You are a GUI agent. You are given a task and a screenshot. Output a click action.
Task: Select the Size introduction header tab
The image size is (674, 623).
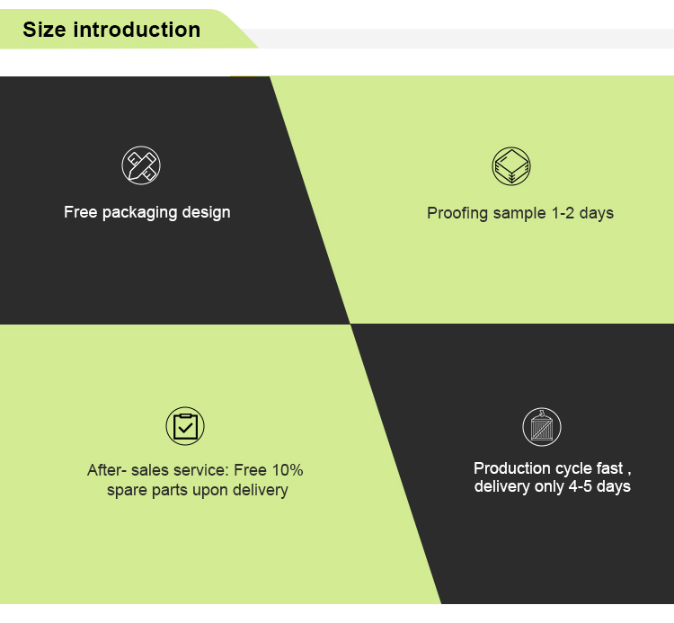pos(125,30)
